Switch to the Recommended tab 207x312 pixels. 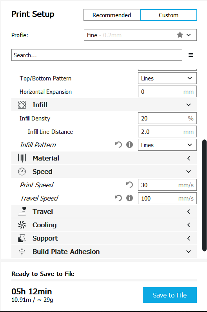tap(112, 15)
